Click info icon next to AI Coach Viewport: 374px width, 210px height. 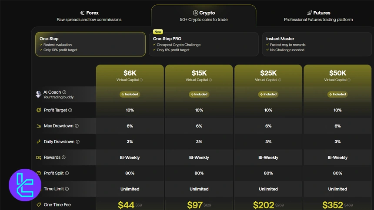(64, 92)
